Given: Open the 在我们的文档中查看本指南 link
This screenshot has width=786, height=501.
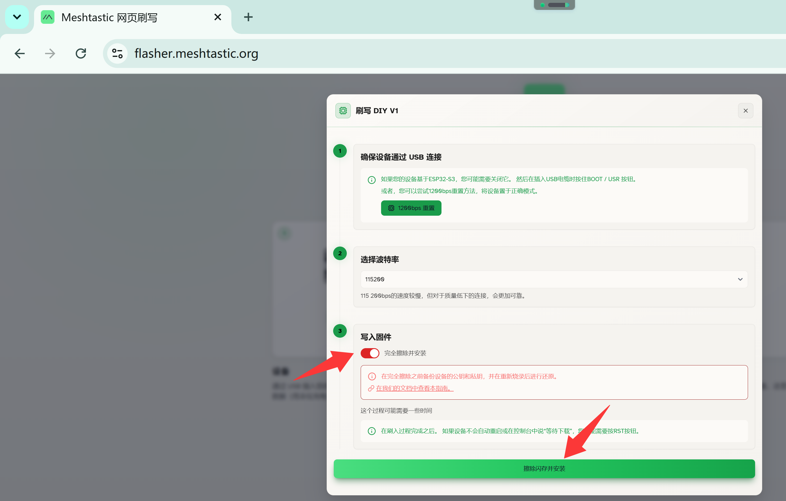Looking at the screenshot, I should 415,388.
